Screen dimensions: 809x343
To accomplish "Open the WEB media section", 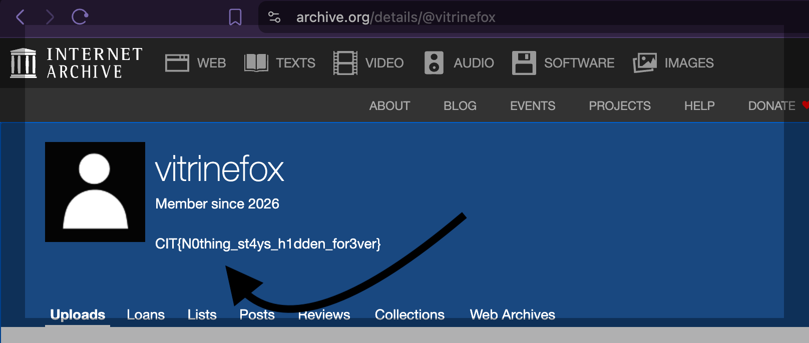I will coord(211,63).
